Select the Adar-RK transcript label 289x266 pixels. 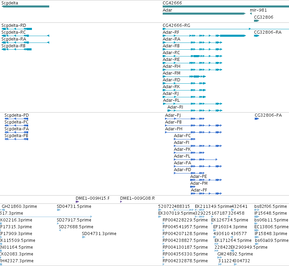[171, 87]
